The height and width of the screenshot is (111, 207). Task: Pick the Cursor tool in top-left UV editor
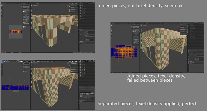[2, 7]
